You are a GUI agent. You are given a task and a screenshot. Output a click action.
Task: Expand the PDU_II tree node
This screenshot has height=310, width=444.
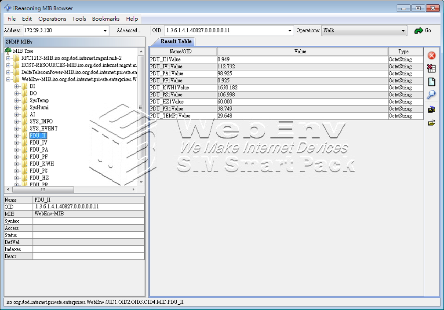tap(16, 136)
